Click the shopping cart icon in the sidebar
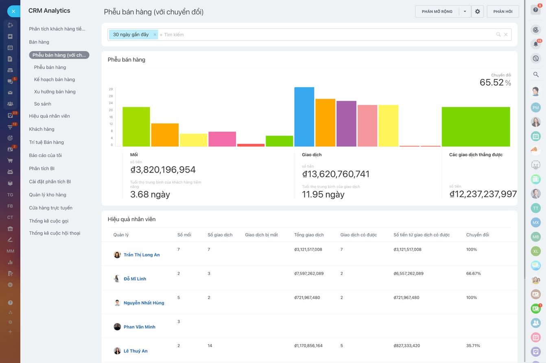 10,160
